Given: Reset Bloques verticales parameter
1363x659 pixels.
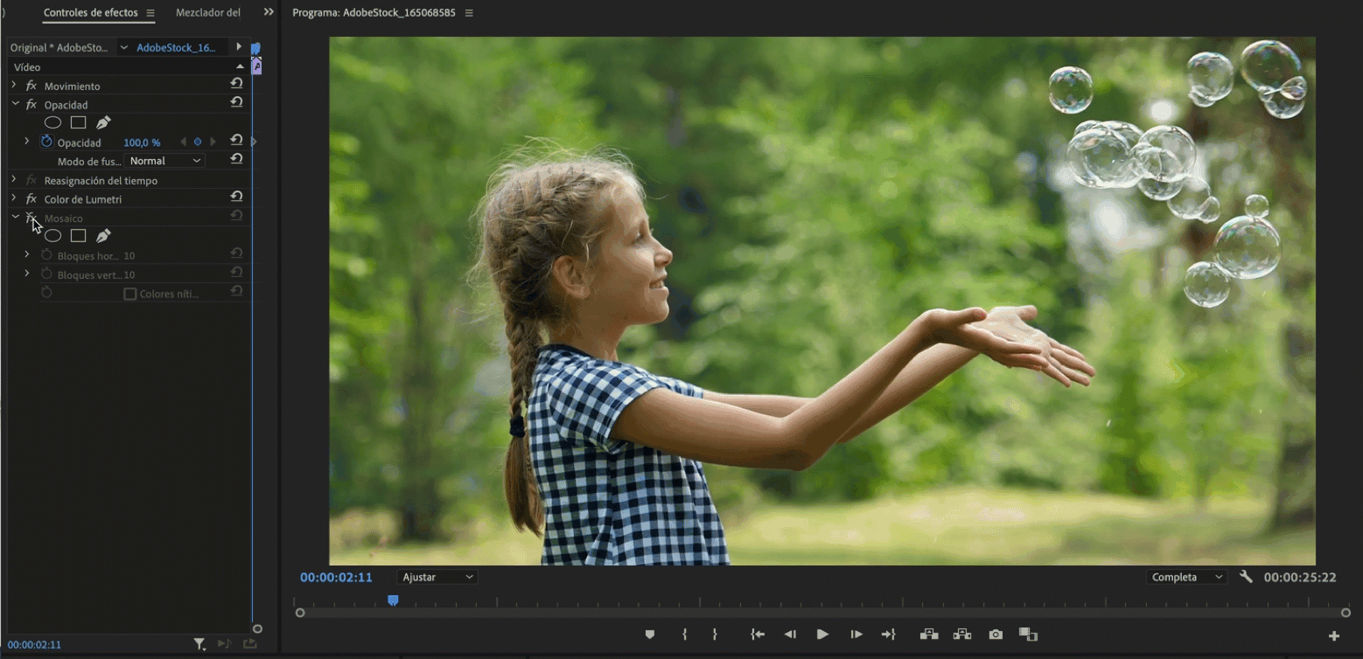Looking at the screenshot, I should point(236,273).
